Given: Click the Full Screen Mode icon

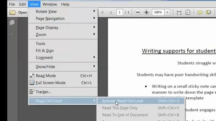Looking at the screenshot, I should (x=32, y=83).
